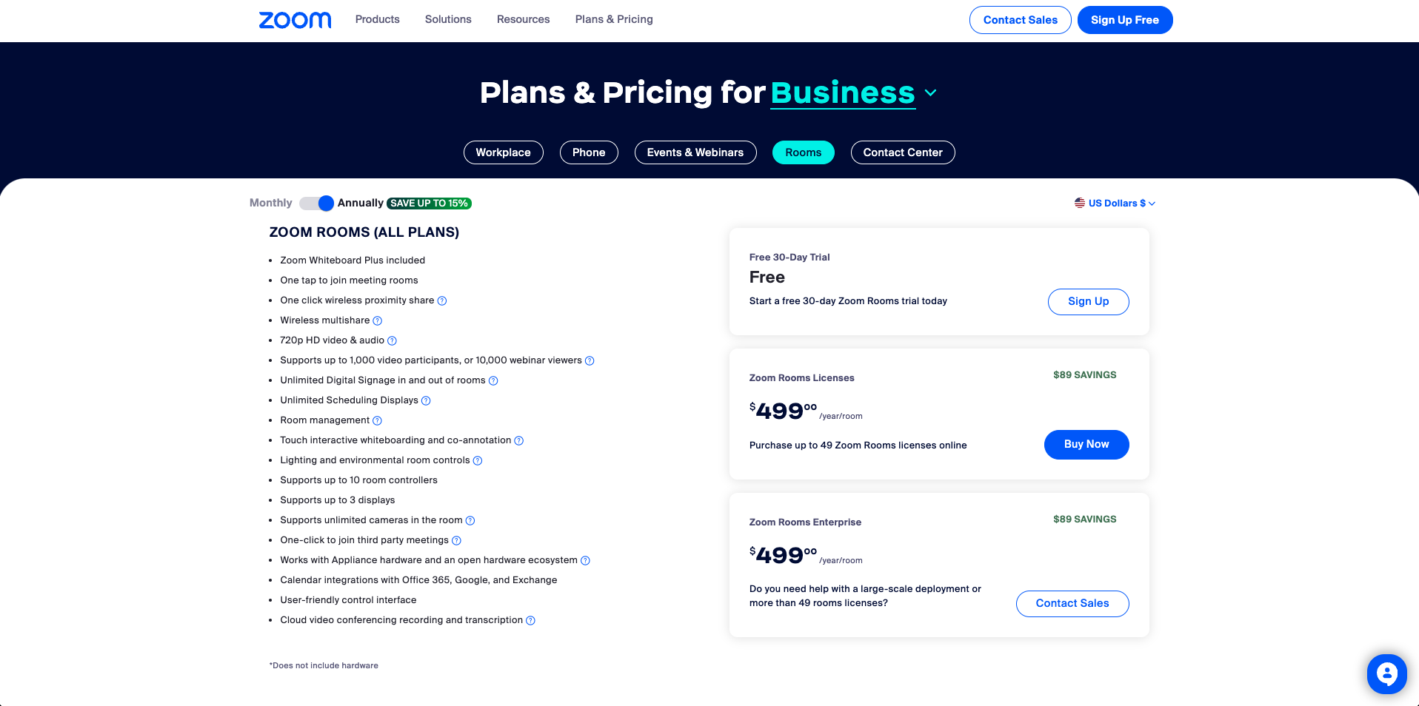Expand the Business plan type dropdown
Image resolution: width=1419 pixels, height=706 pixels.
coord(930,93)
